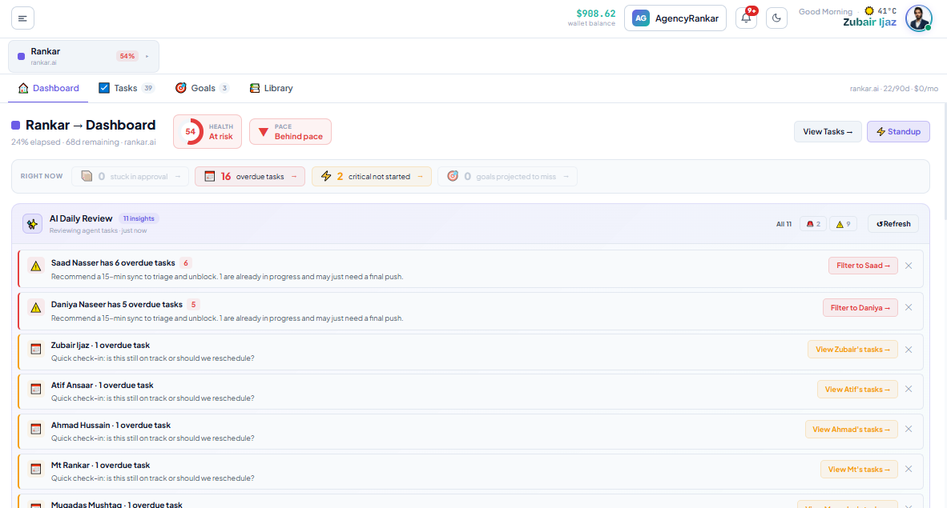Viewport: 947px width, 508px height.
Task: Open 2 critical not started filter
Action: point(372,176)
